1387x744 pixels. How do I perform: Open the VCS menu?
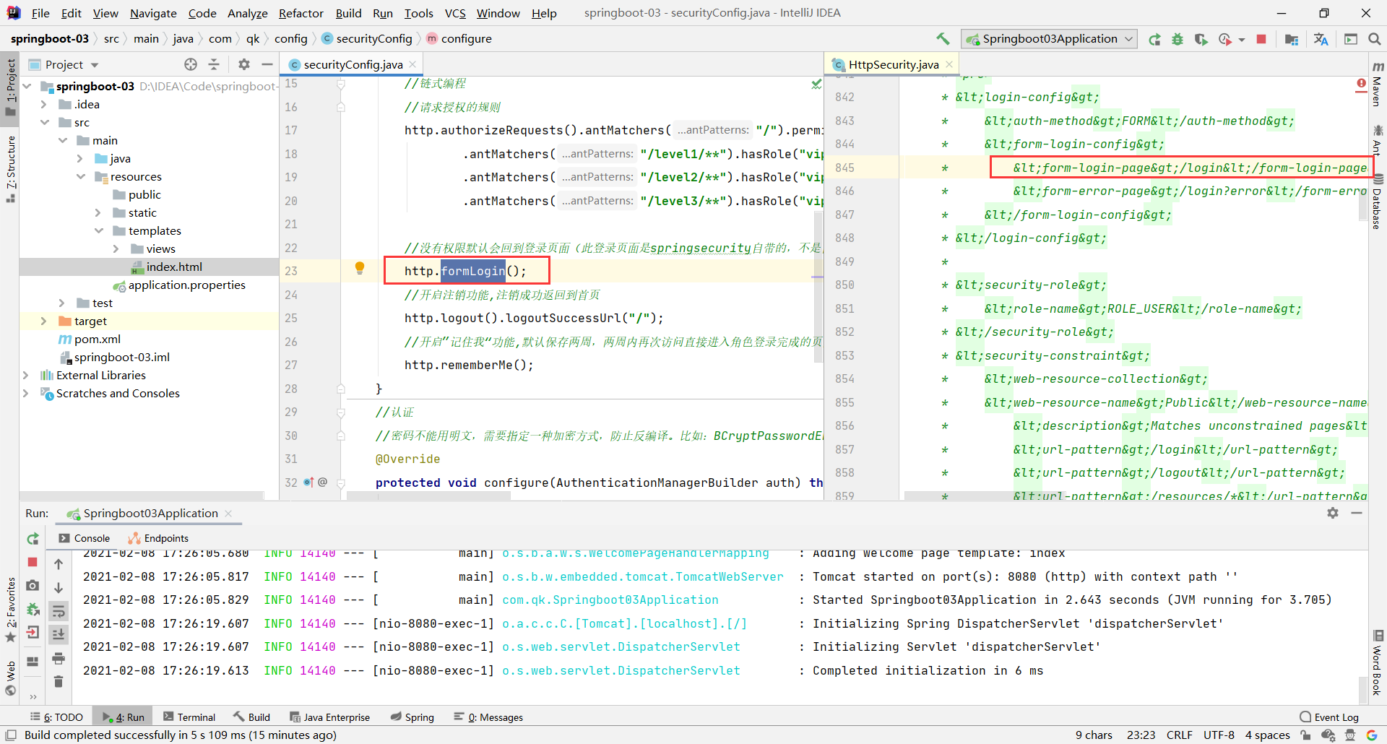(x=454, y=13)
